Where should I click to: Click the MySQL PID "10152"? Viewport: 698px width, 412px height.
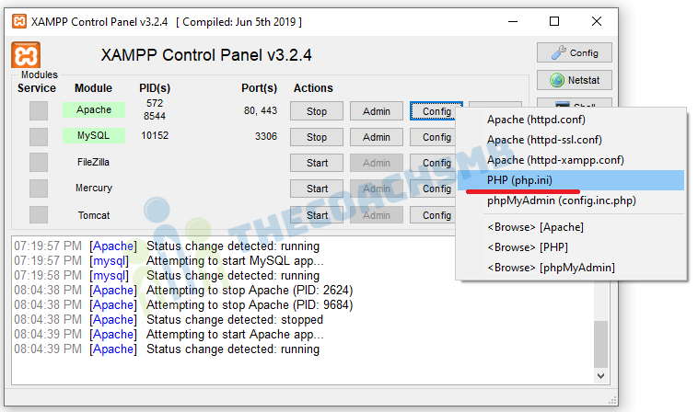[155, 135]
